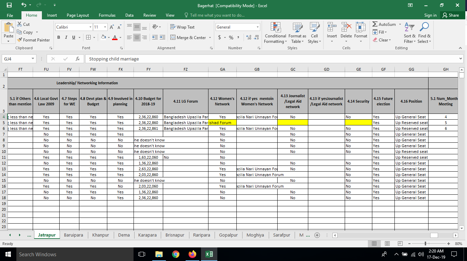467x261 pixels.
Task: Click the Save icon in title bar
Action: tap(9, 5)
